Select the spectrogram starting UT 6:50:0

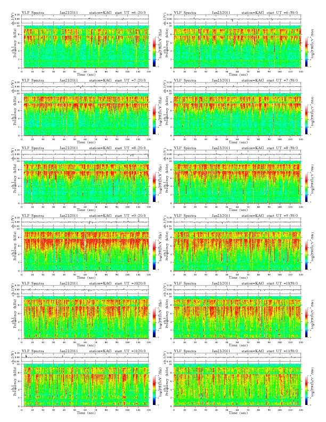(237, 47)
